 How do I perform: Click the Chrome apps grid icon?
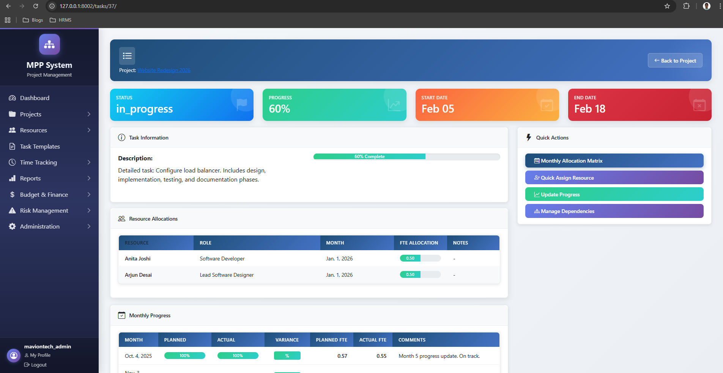click(8, 20)
